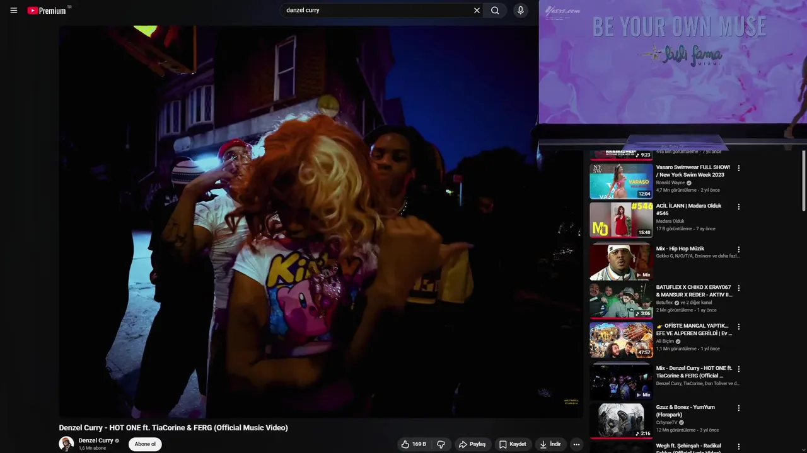Viewport: 807px width, 453px height.
Task: Open options menu for Vasaro Swimwear video
Action: click(x=739, y=168)
